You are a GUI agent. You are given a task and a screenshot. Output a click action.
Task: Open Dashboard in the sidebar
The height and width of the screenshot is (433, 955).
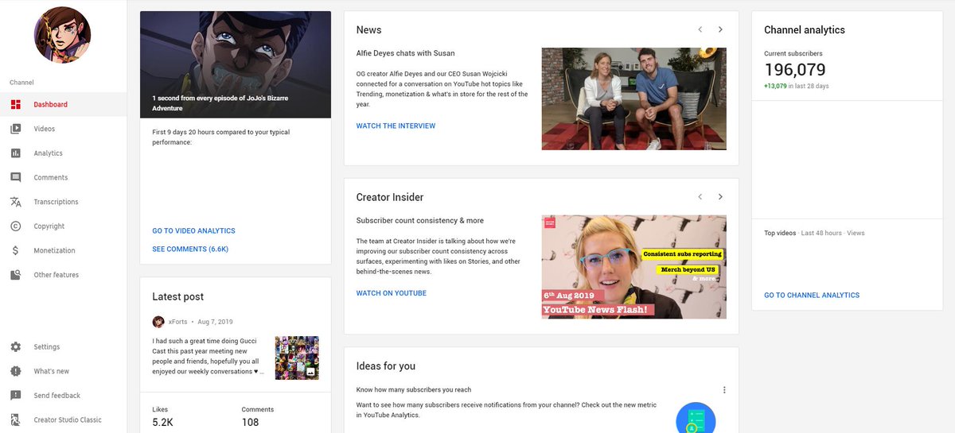click(63, 105)
